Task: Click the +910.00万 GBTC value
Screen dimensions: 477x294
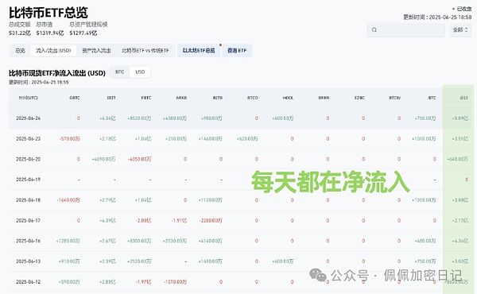Action: tap(69, 261)
